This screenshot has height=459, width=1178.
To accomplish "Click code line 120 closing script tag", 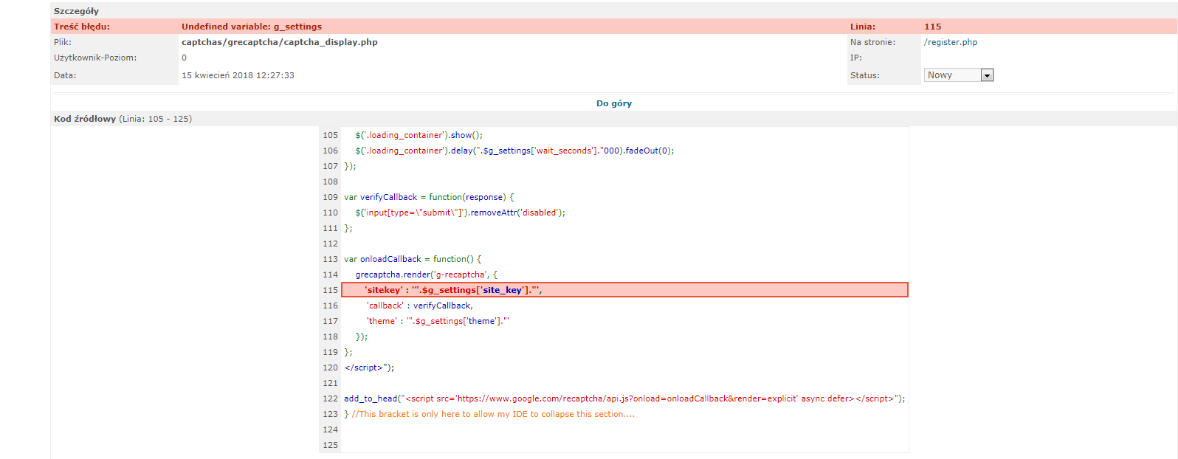I will 369,367.
